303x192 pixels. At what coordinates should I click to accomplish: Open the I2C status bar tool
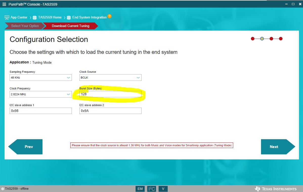click(152, 189)
